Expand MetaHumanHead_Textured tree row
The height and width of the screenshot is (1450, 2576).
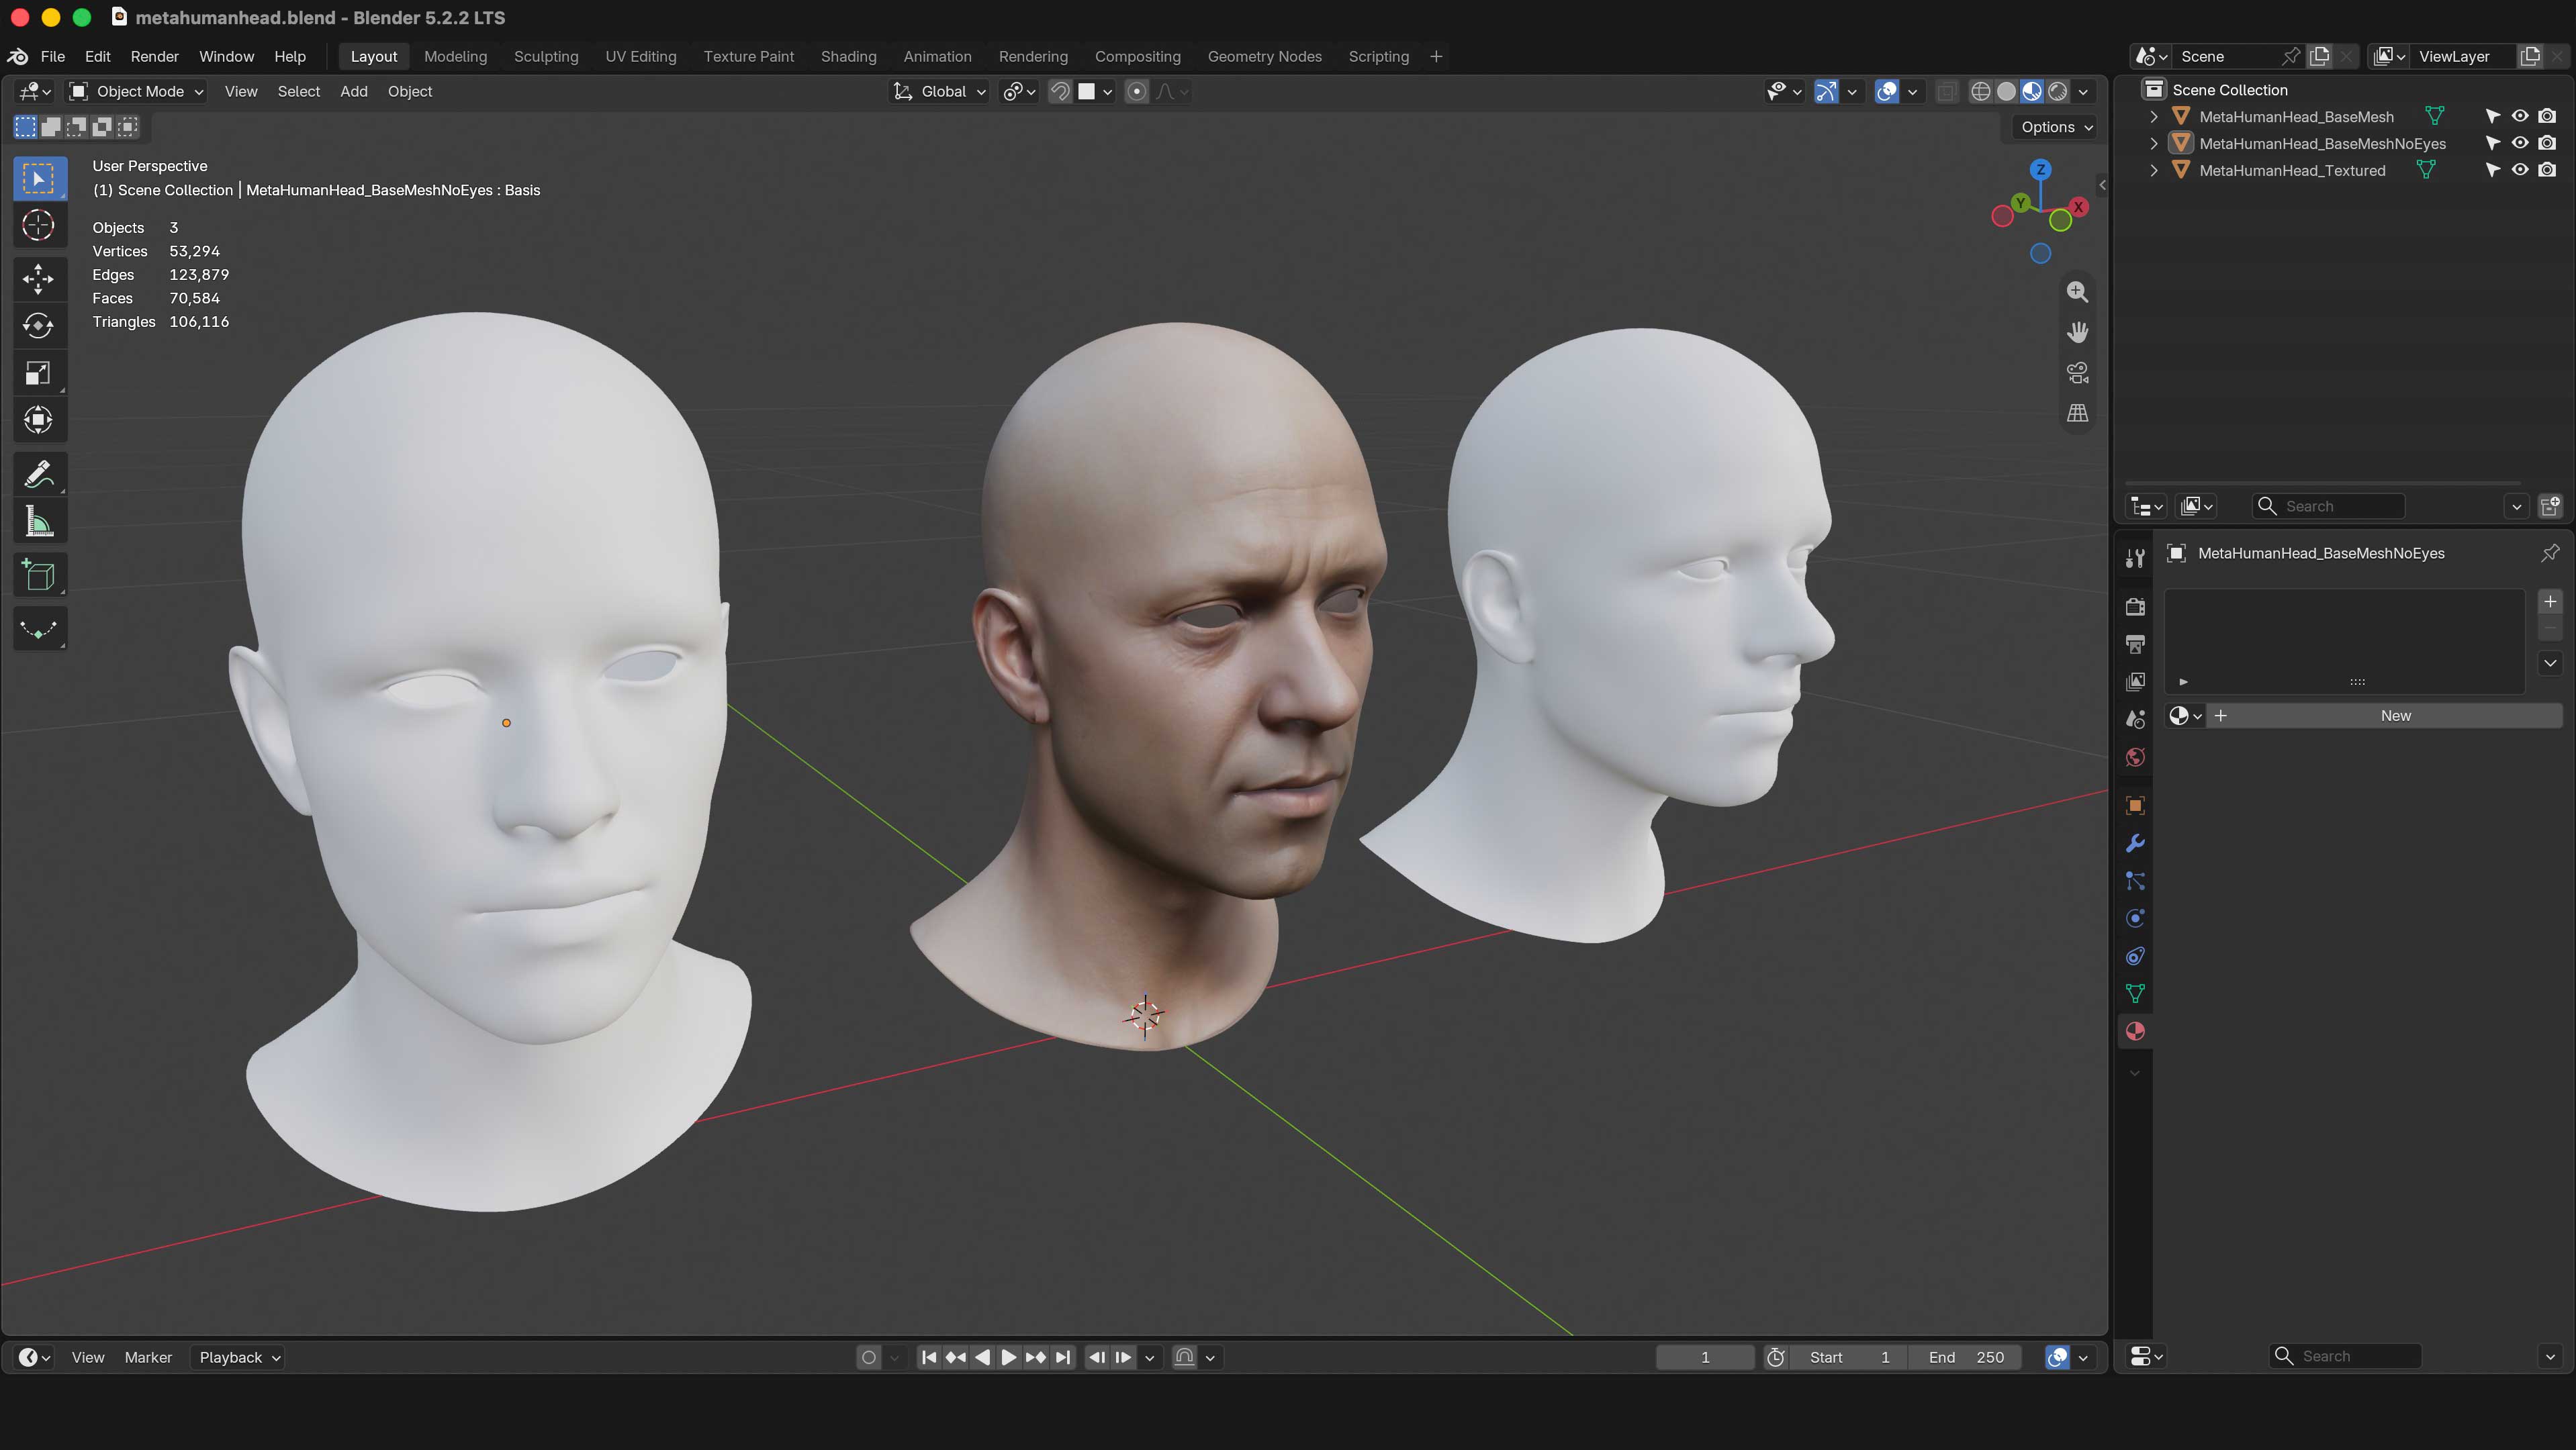[x=2153, y=171]
